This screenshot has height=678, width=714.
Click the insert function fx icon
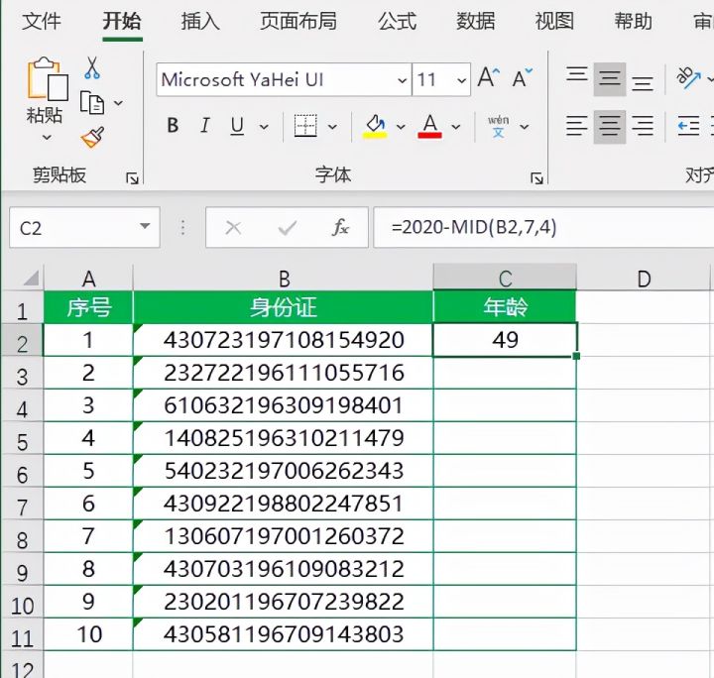coord(340,227)
